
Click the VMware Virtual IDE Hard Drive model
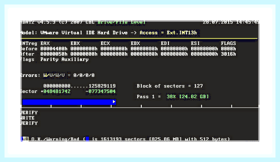tap(84, 33)
